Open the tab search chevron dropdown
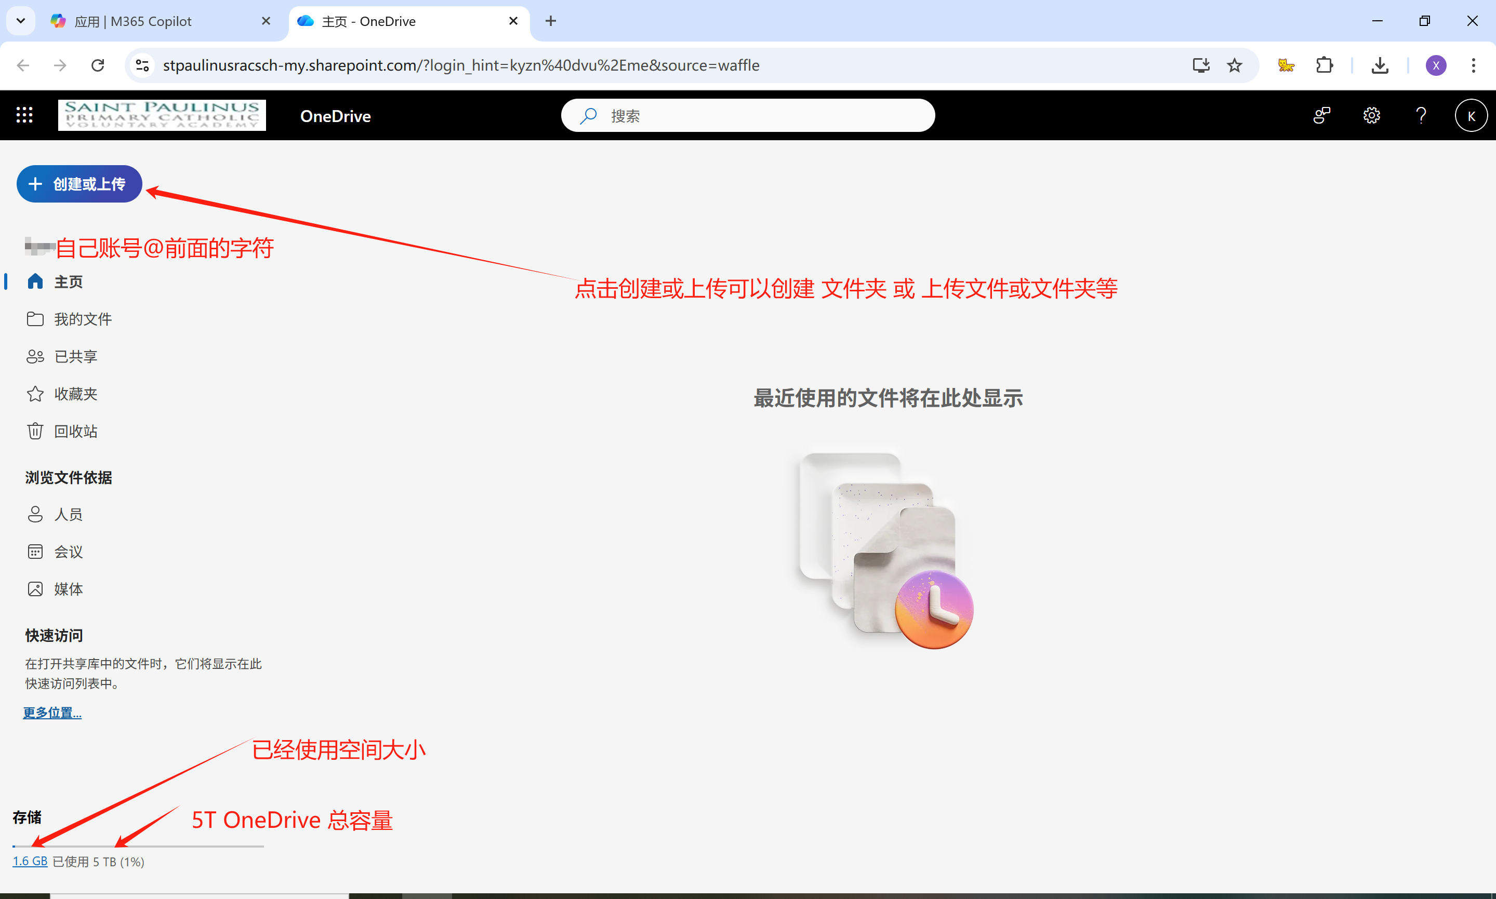The image size is (1496, 899). (20, 21)
